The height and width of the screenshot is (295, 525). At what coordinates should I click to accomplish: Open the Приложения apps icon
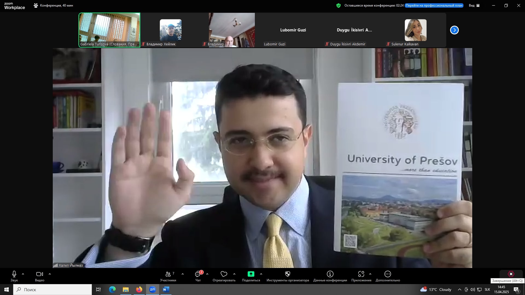click(361, 274)
